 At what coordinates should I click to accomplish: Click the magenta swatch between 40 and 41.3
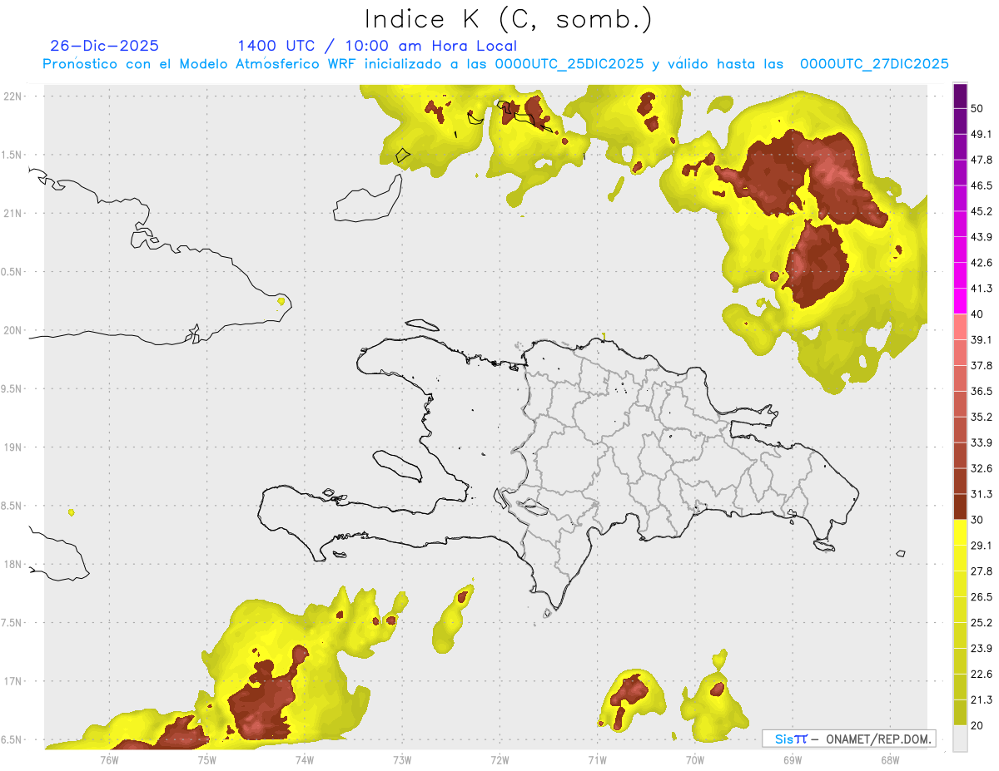(x=960, y=301)
